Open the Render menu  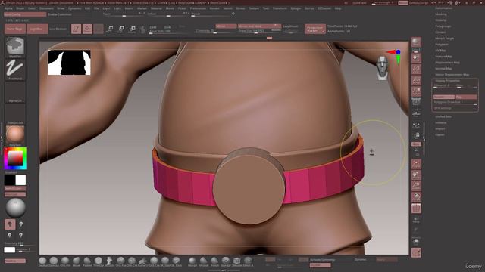point(214,8)
